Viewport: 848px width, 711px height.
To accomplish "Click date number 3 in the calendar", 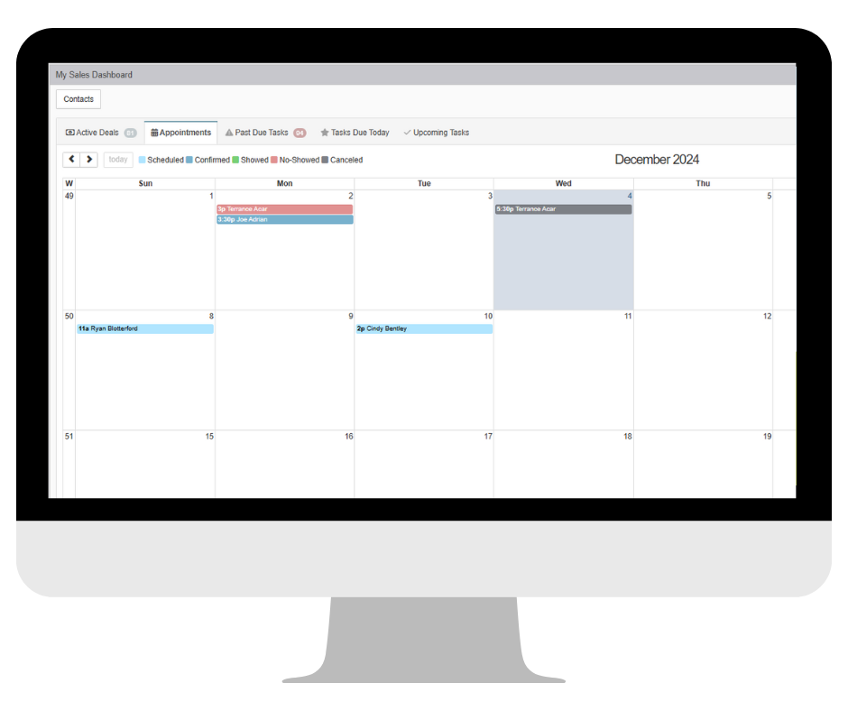I will [490, 196].
